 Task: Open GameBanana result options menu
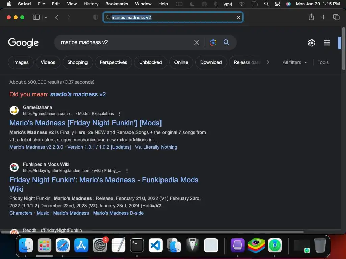(x=120, y=114)
